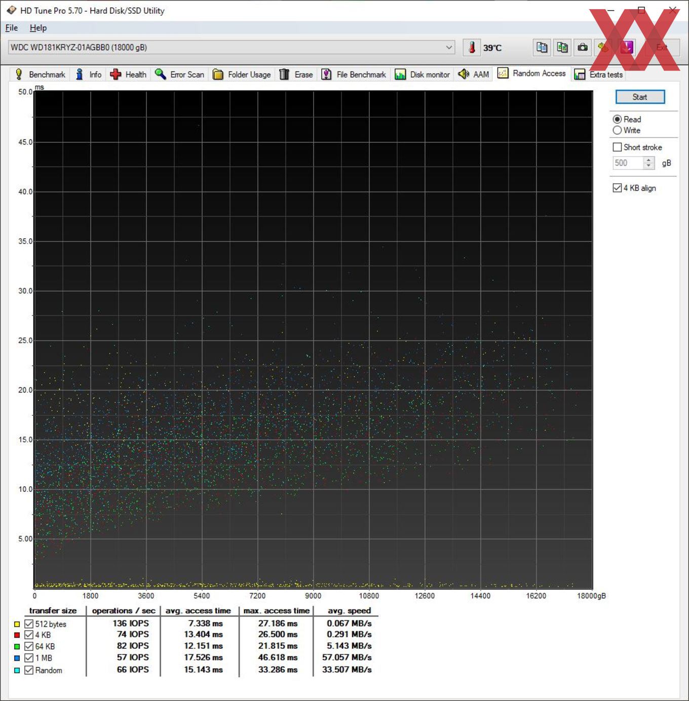Increase short stroke value with up arrow
Viewport: 689px width, 701px height.
(648, 160)
